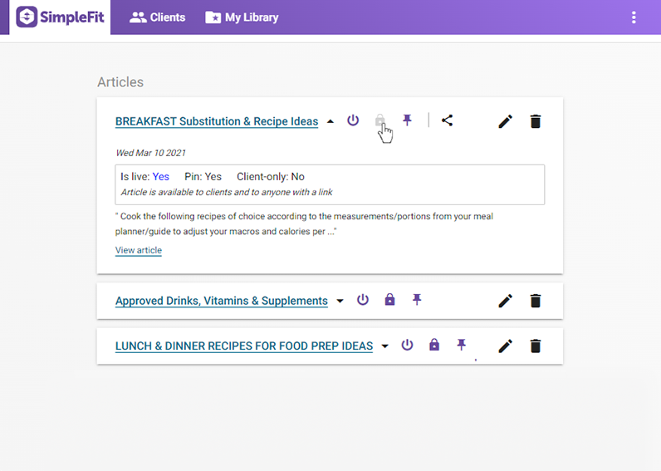Go to My Library
Screen dimensions: 661x471
[x=242, y=17]
